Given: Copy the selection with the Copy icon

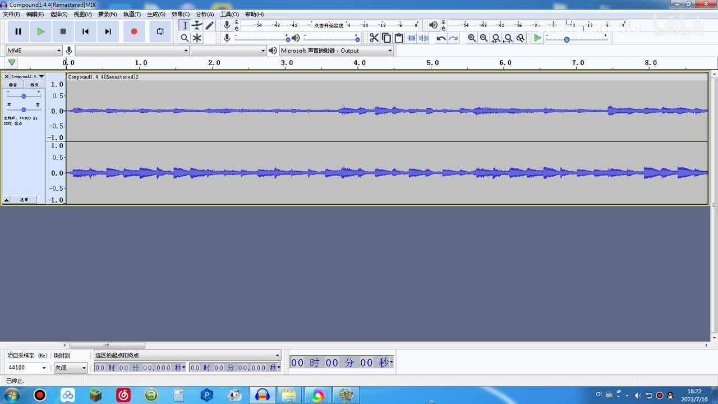Looking at the screenshot, I should [386, 38].
